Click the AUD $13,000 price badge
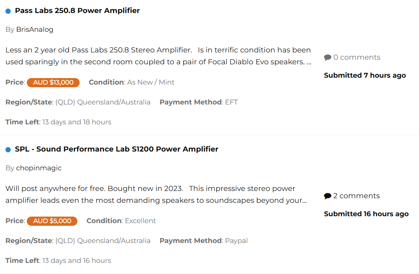 tap(53, 82)
